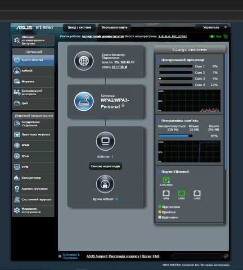
Task: Click the Список переглядів button
Action: (105, 166)
